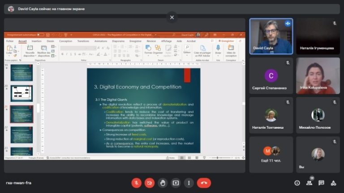Screen dimensions: 344x193
Task: Switch to slide sorter view
Action: click(x=189, y=158)
